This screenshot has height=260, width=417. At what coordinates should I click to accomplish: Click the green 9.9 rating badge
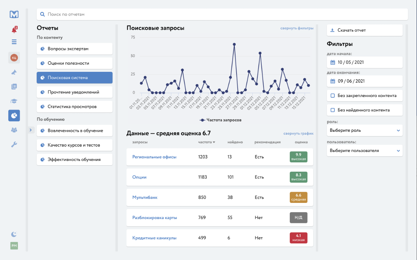click(x=298, y=157)
